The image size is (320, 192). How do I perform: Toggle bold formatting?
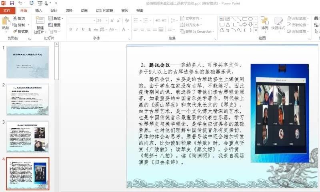(70, 29)
